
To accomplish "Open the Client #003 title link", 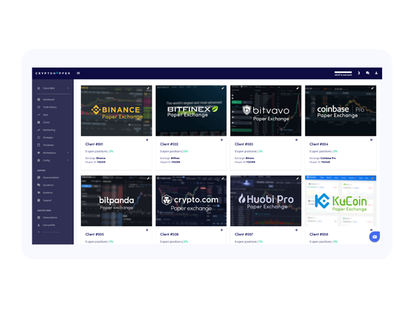I will 244,144.
